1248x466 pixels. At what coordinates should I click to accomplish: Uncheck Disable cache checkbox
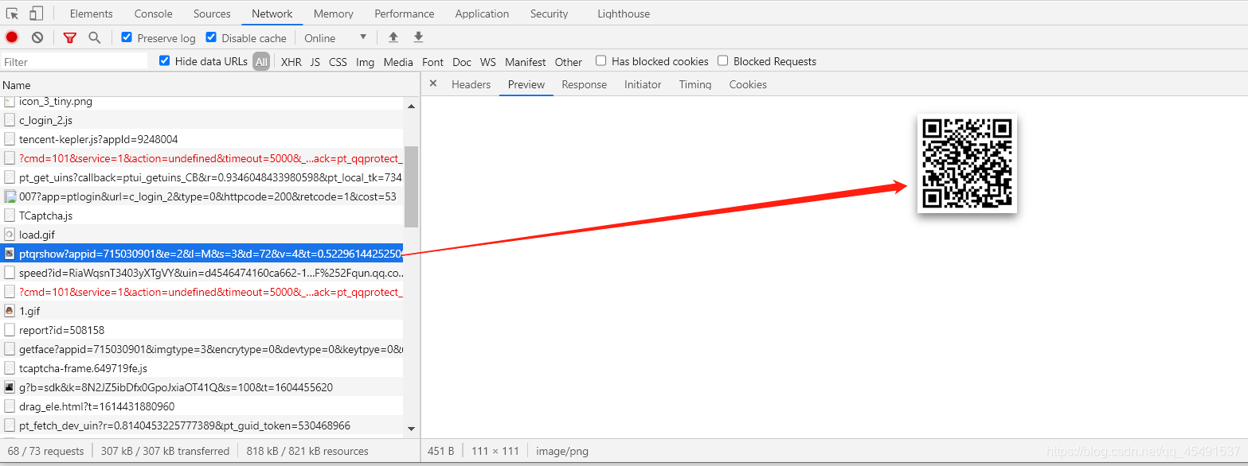211,37
